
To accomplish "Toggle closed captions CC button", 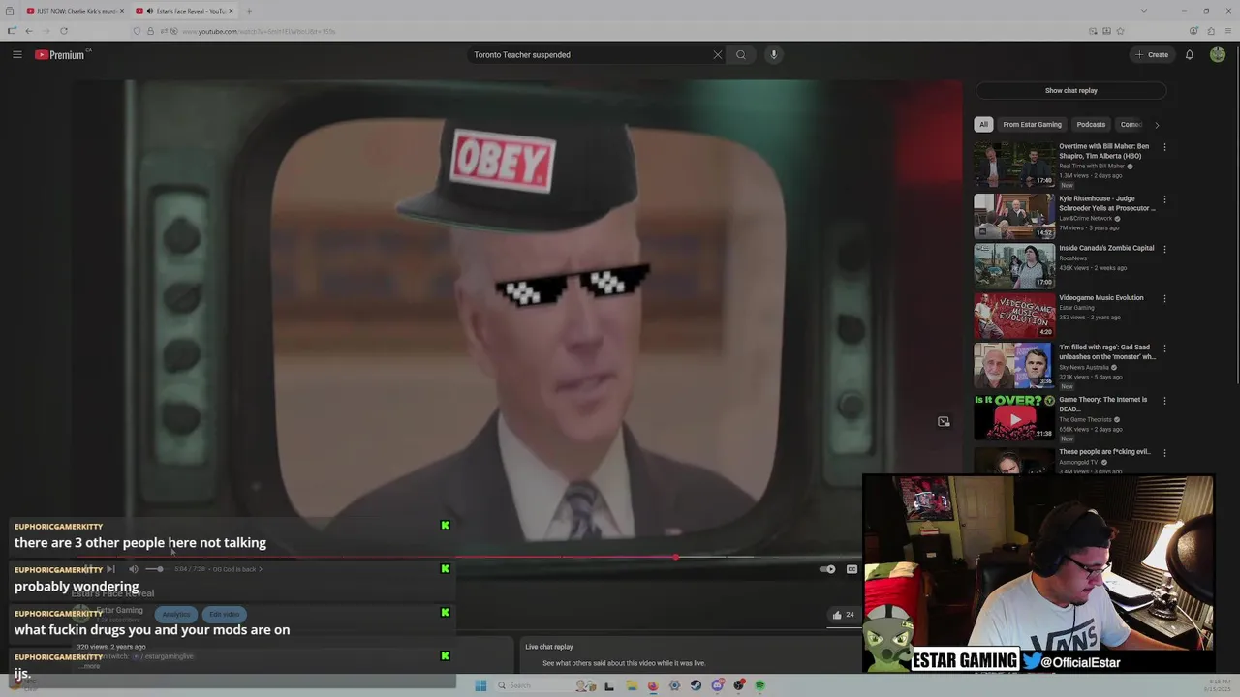I will click(852, 569).
